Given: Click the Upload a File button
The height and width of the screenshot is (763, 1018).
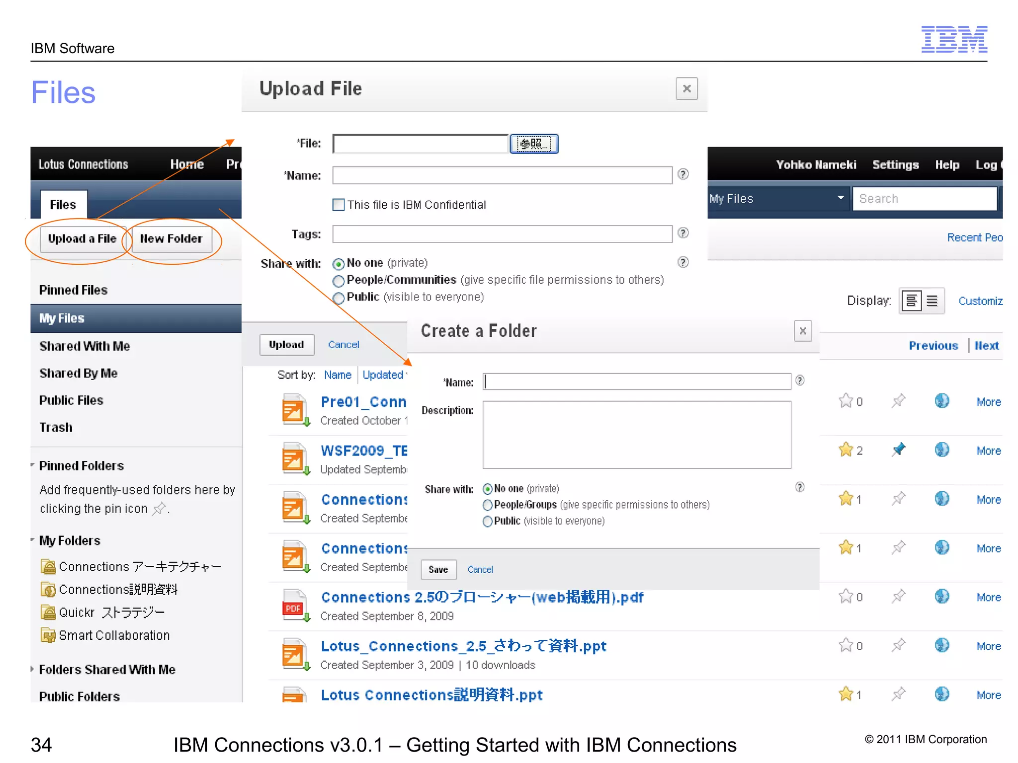Looking at the screenshot, I should click(x=83, y=239).
